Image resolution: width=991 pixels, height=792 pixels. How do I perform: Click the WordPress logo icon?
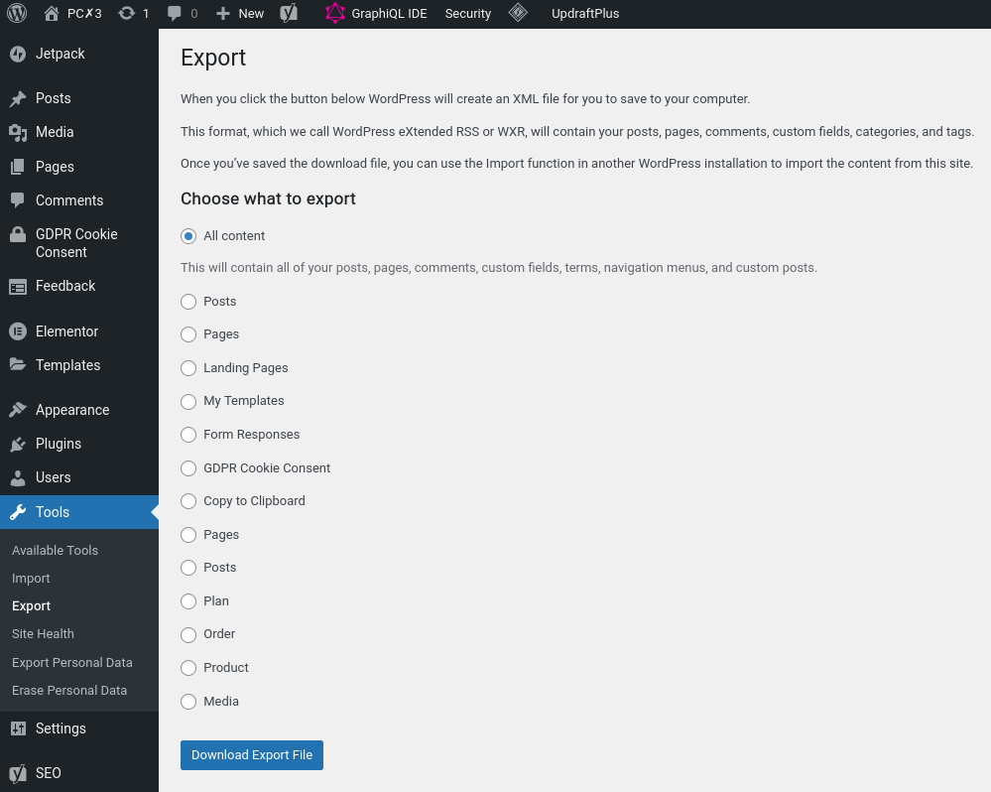coord(17,13)
